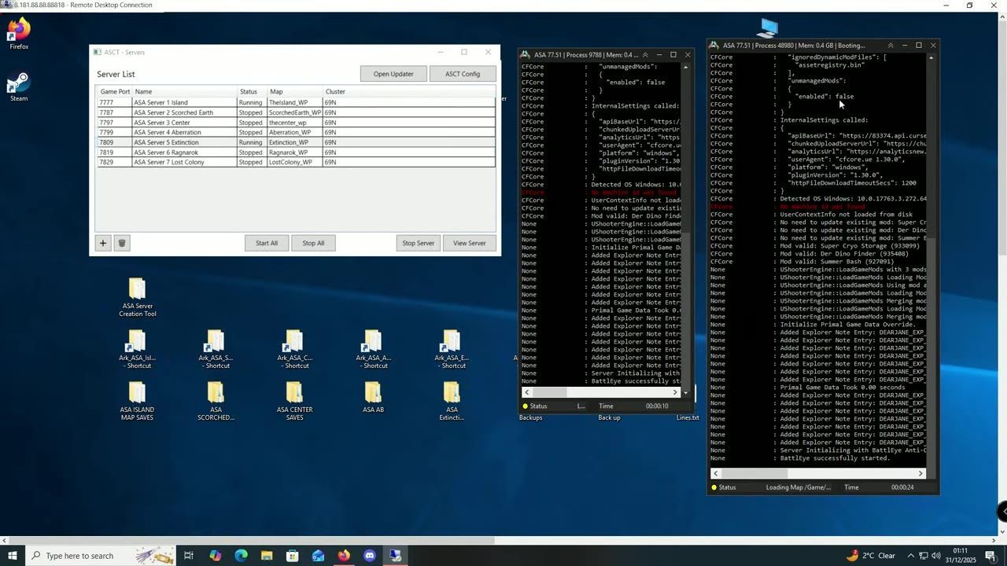Screen dimensions: 1007x566
Task: Sort by the Cluster column header
Action: pos(409,92)
